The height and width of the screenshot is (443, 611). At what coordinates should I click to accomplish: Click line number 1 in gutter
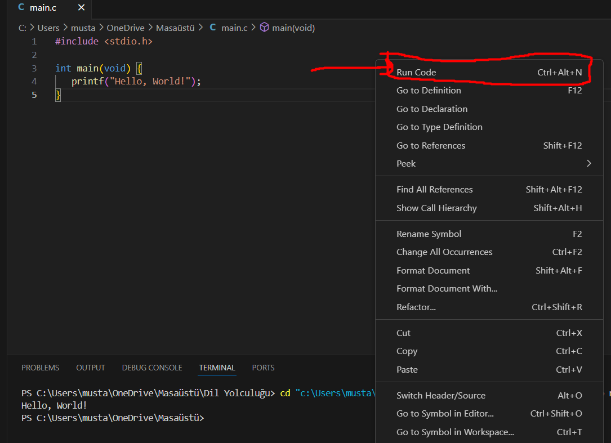click(34, 41)
